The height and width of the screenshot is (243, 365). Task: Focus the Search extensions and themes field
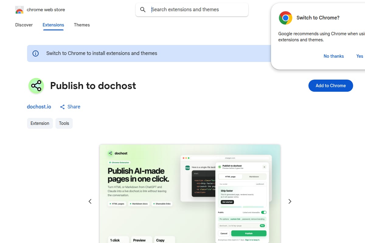pyautogui.click(x=192, y=10)
